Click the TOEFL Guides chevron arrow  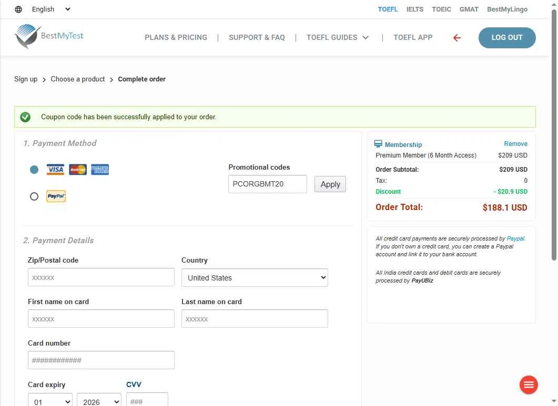(x=366, y=37)
